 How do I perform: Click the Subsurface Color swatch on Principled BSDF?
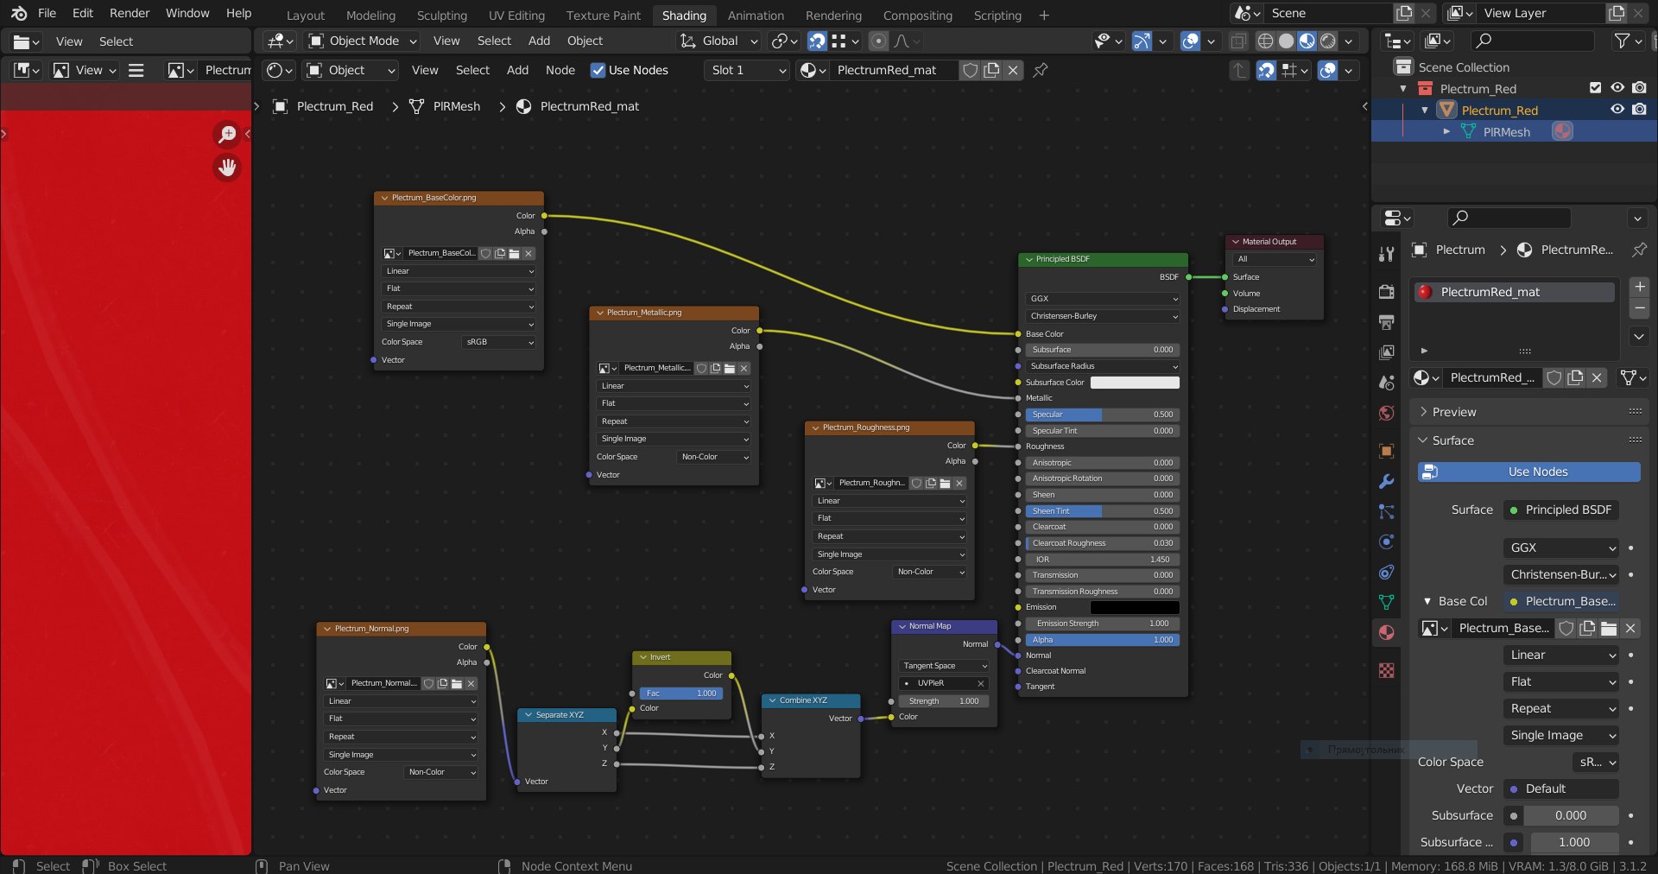click(x=1135, y=383)
